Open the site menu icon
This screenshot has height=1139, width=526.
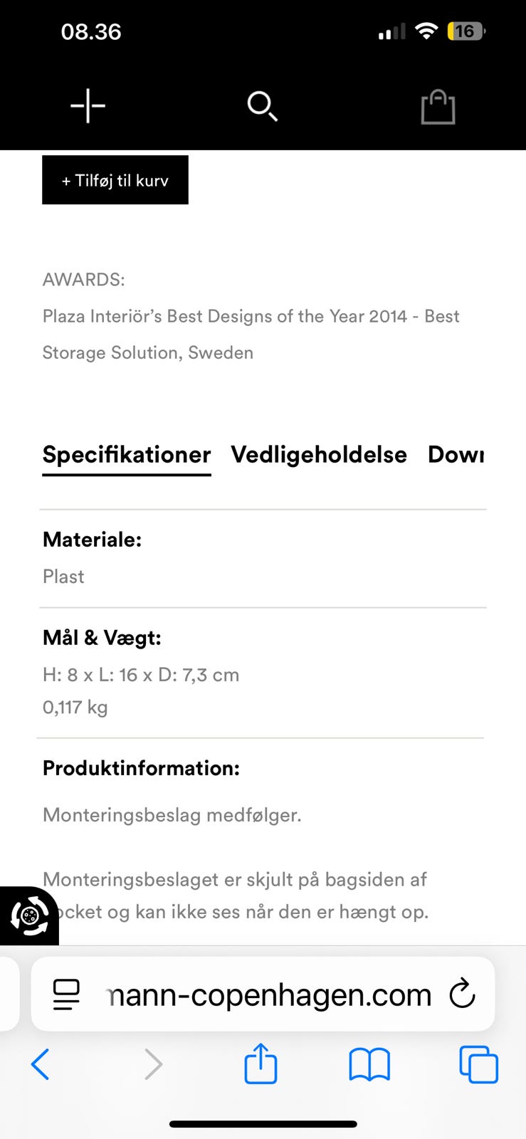tap(88, 106)
